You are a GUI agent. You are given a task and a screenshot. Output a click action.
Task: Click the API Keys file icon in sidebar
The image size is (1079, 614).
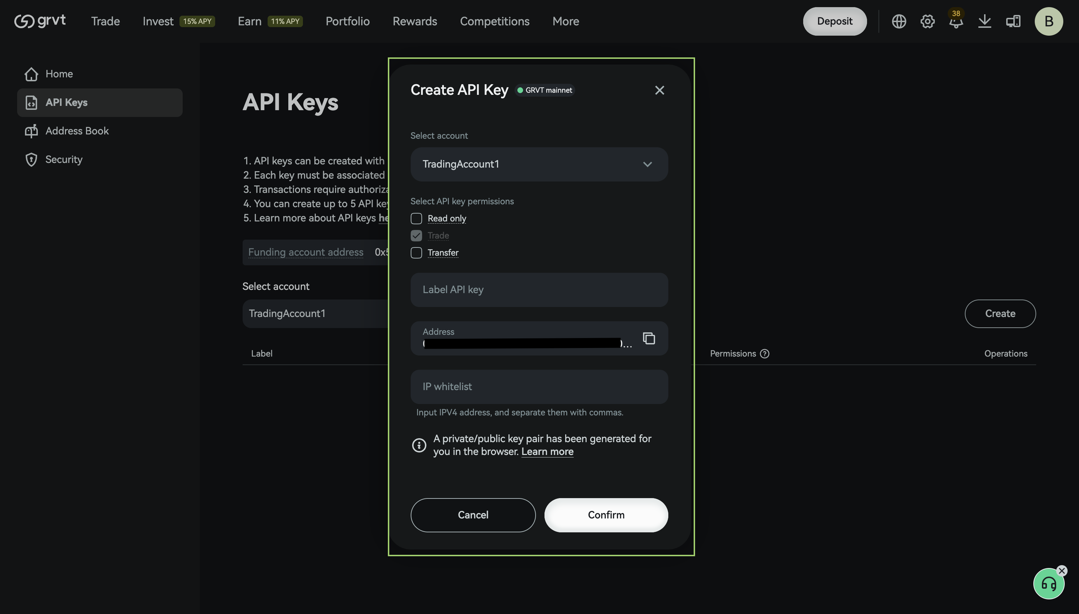pos(31,102)
